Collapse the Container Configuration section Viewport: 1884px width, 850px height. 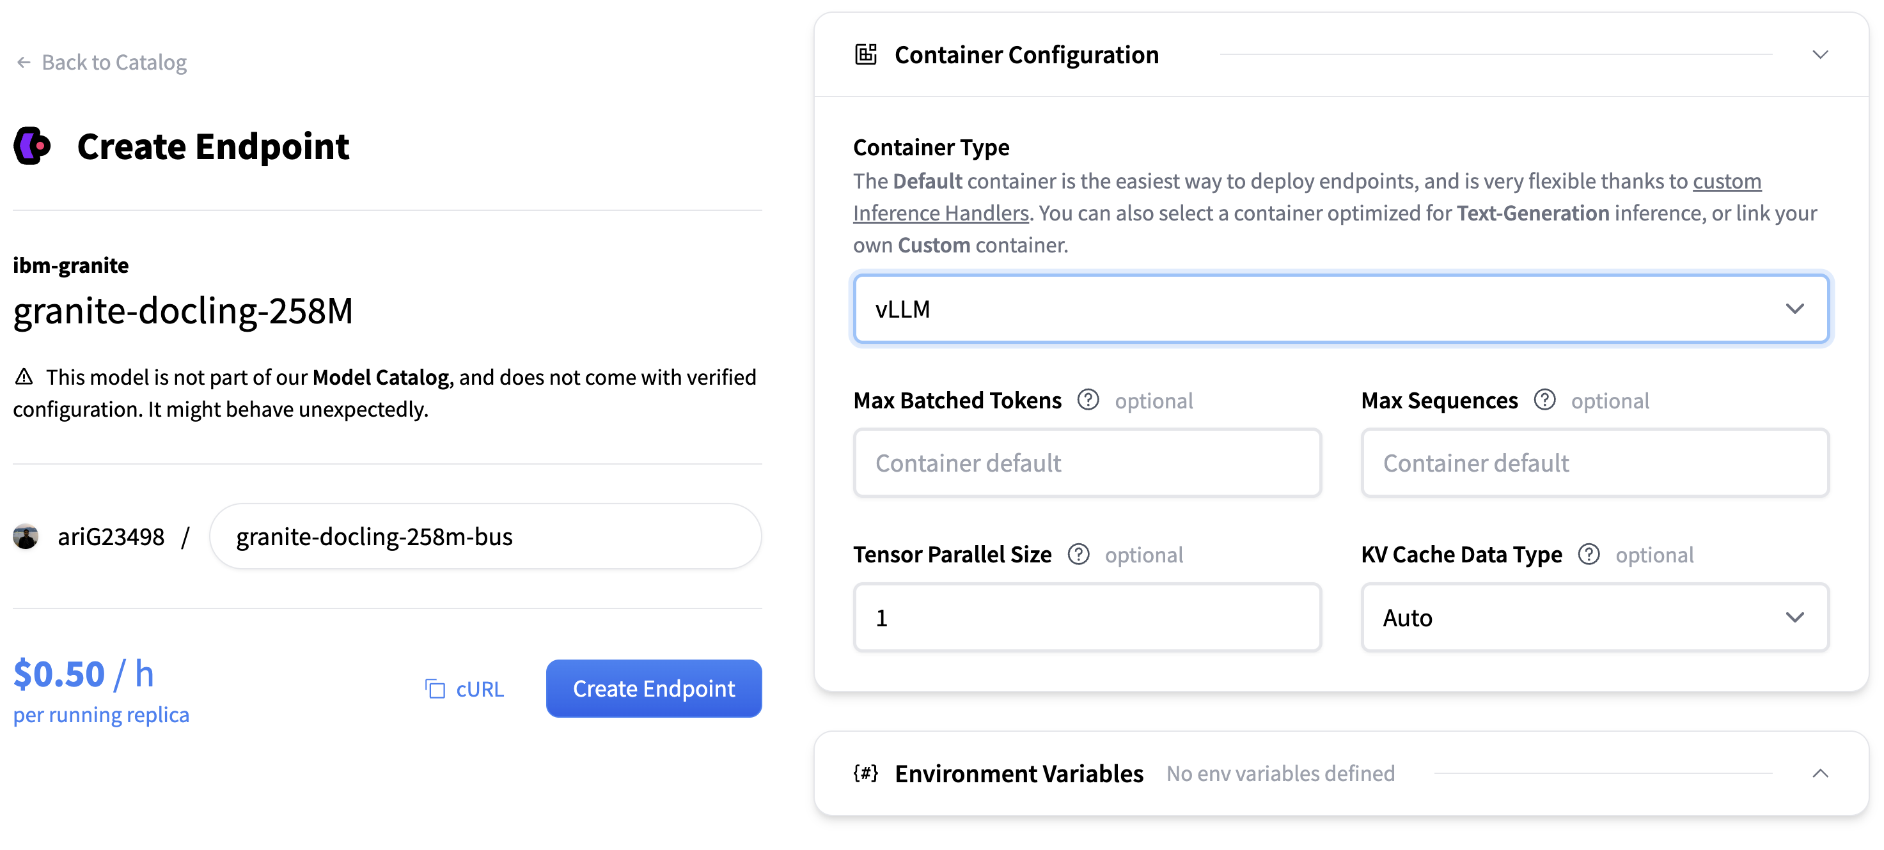[1819, 55]
